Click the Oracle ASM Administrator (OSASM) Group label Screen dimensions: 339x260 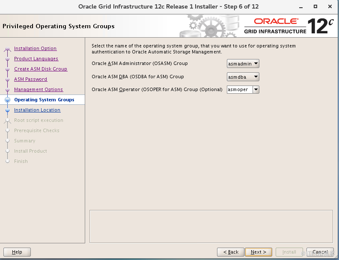coord(140,63)
